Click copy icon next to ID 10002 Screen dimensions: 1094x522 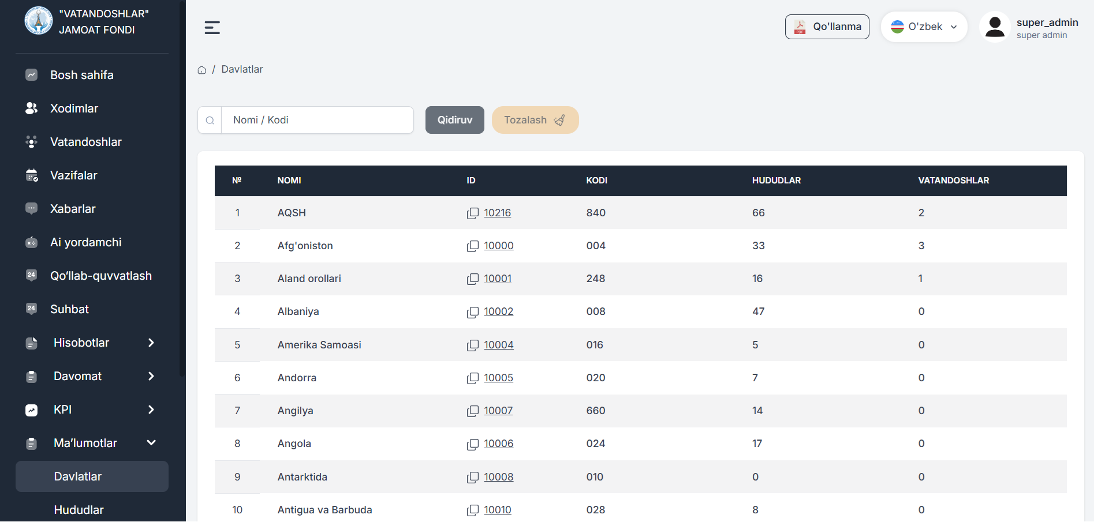472,312
